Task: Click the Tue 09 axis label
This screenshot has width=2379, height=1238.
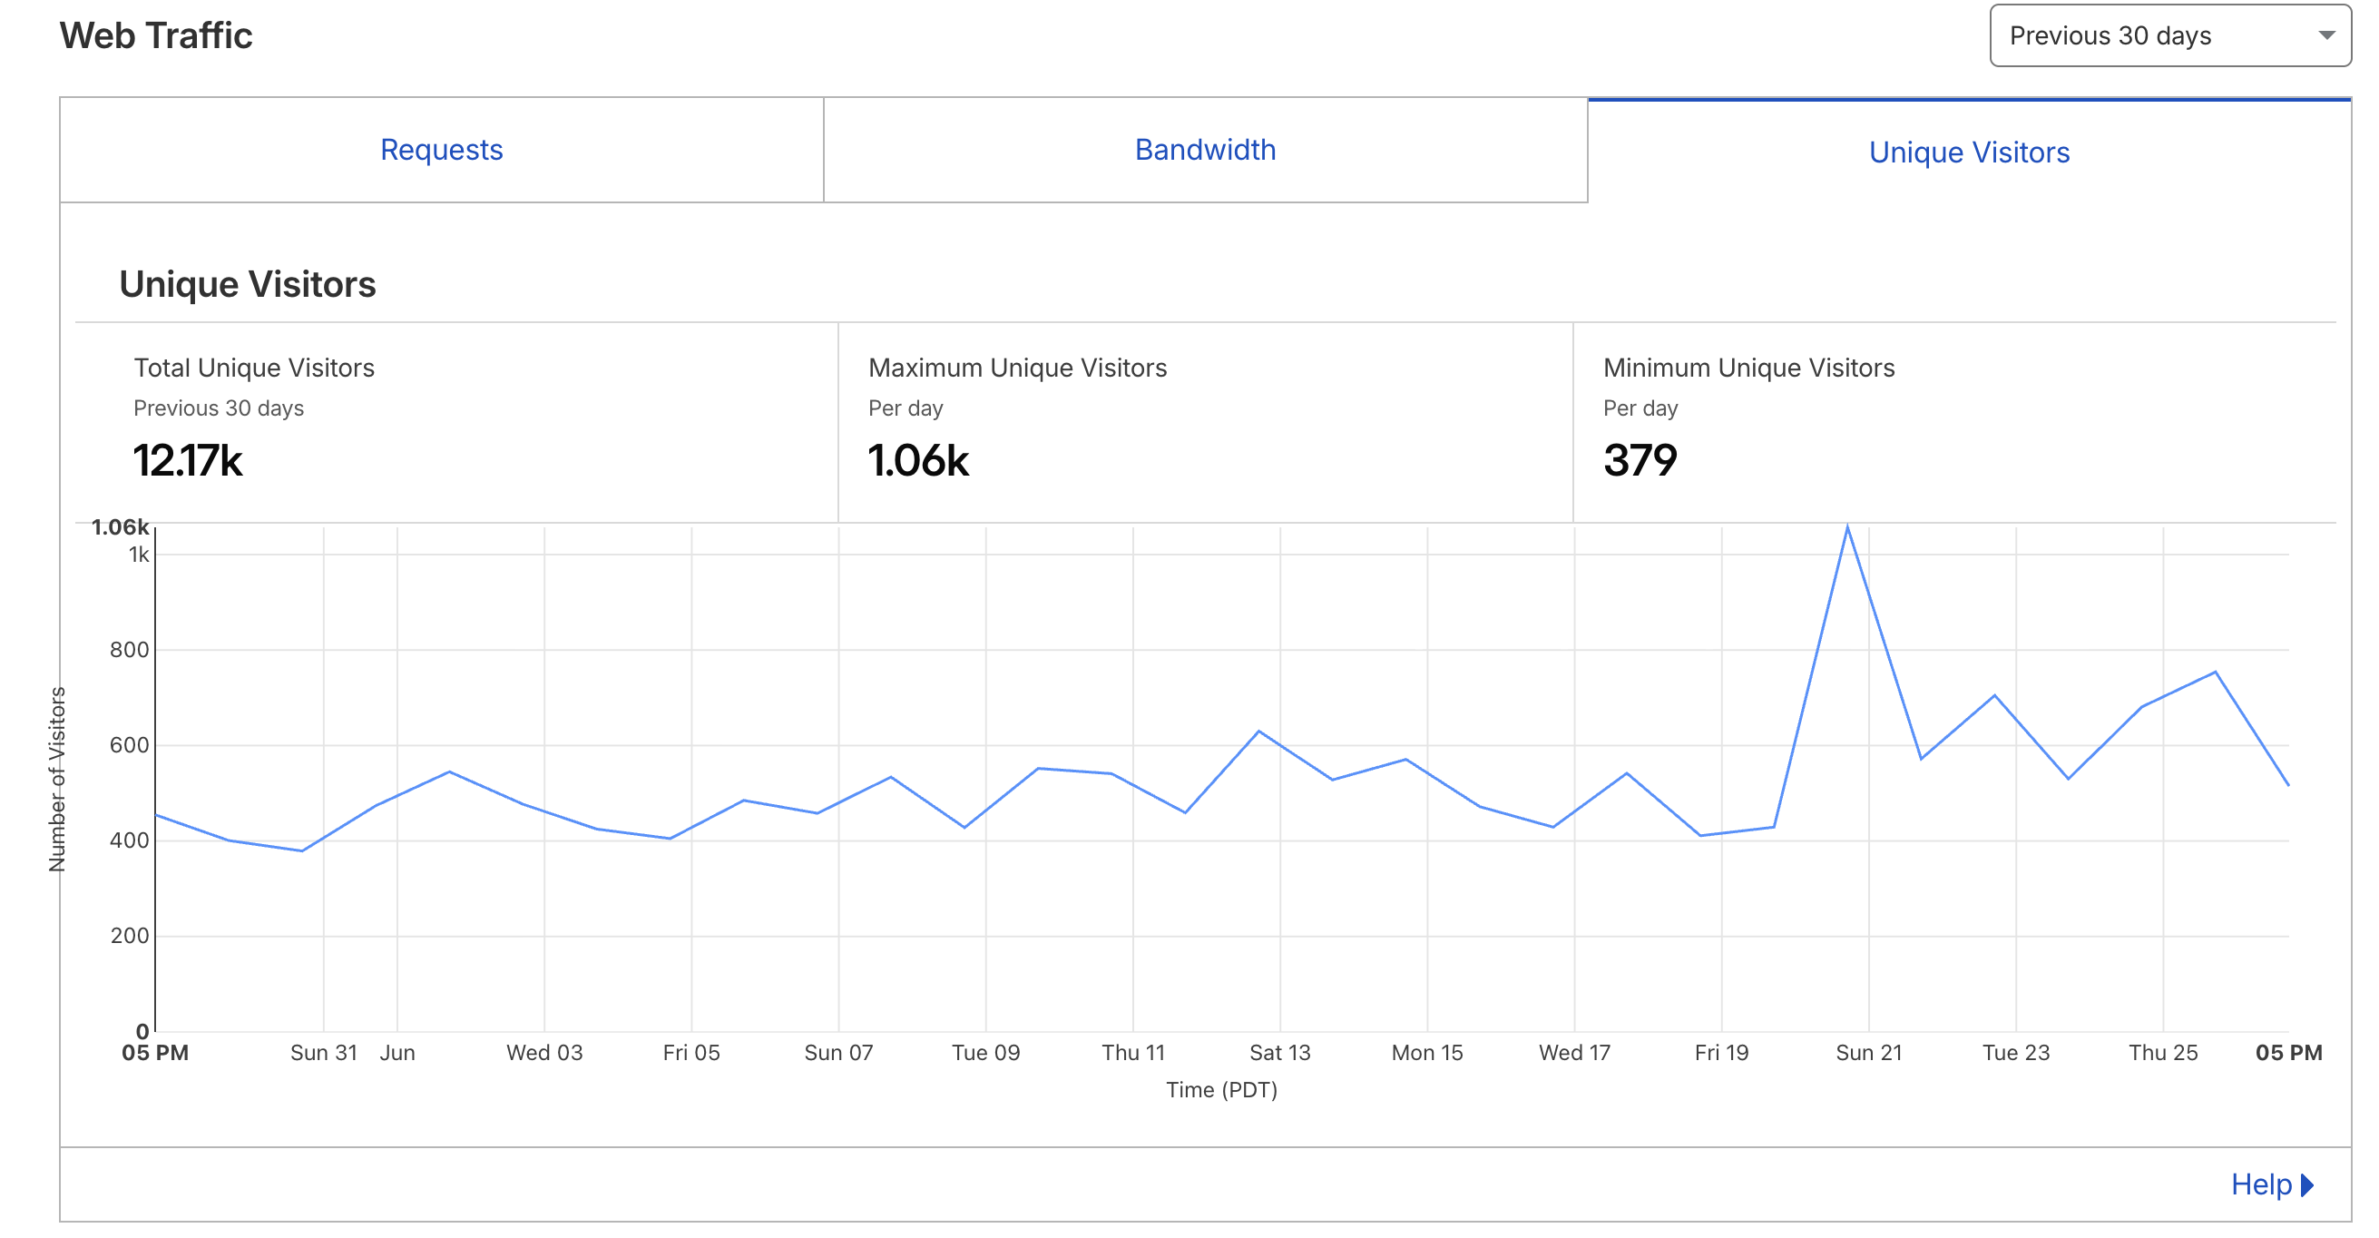Action: (986, 1052)
